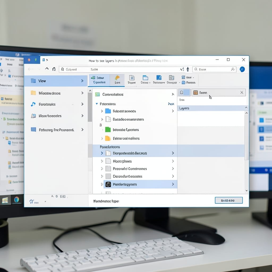272x272 pixels.
Task: Click the yellow folder icon for Wioottesdrnoe
Action: (33, 93)
